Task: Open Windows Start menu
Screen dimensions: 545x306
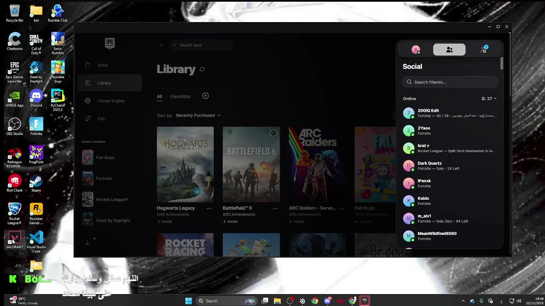Action: click(189, 301)
